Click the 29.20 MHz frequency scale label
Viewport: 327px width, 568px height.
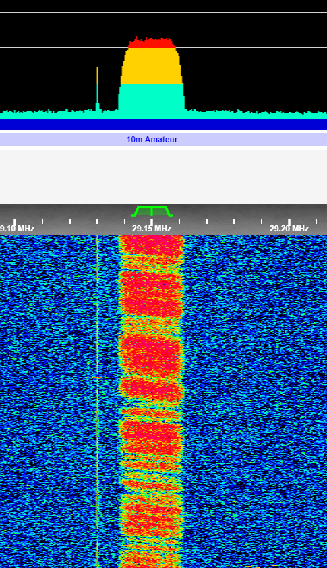[289, 229]
